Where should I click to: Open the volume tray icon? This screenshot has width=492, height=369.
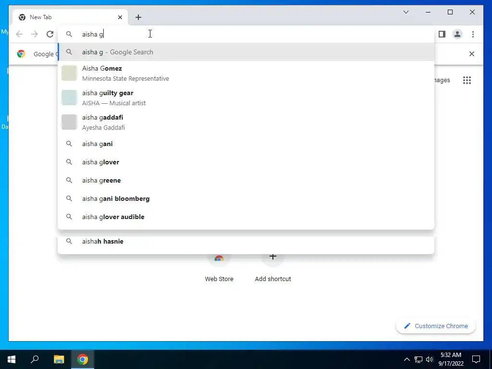430,359
